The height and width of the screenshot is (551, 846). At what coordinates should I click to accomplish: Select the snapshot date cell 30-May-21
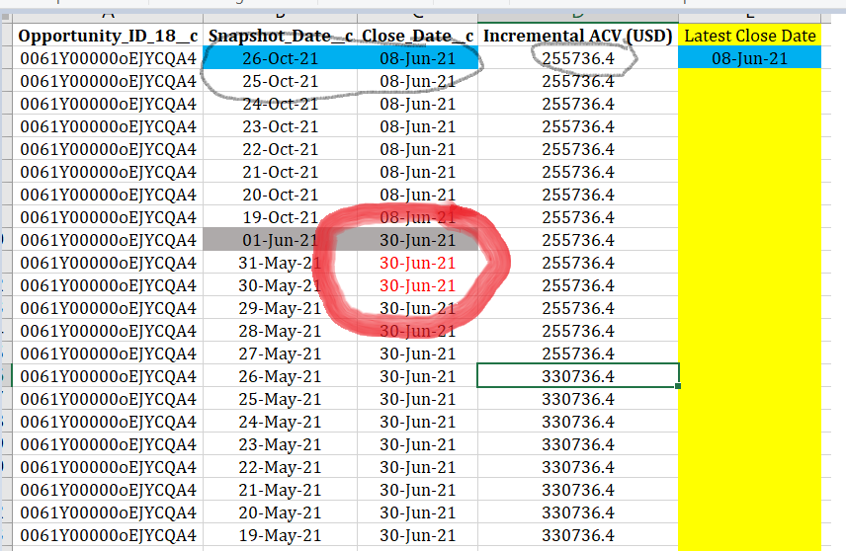280,285
